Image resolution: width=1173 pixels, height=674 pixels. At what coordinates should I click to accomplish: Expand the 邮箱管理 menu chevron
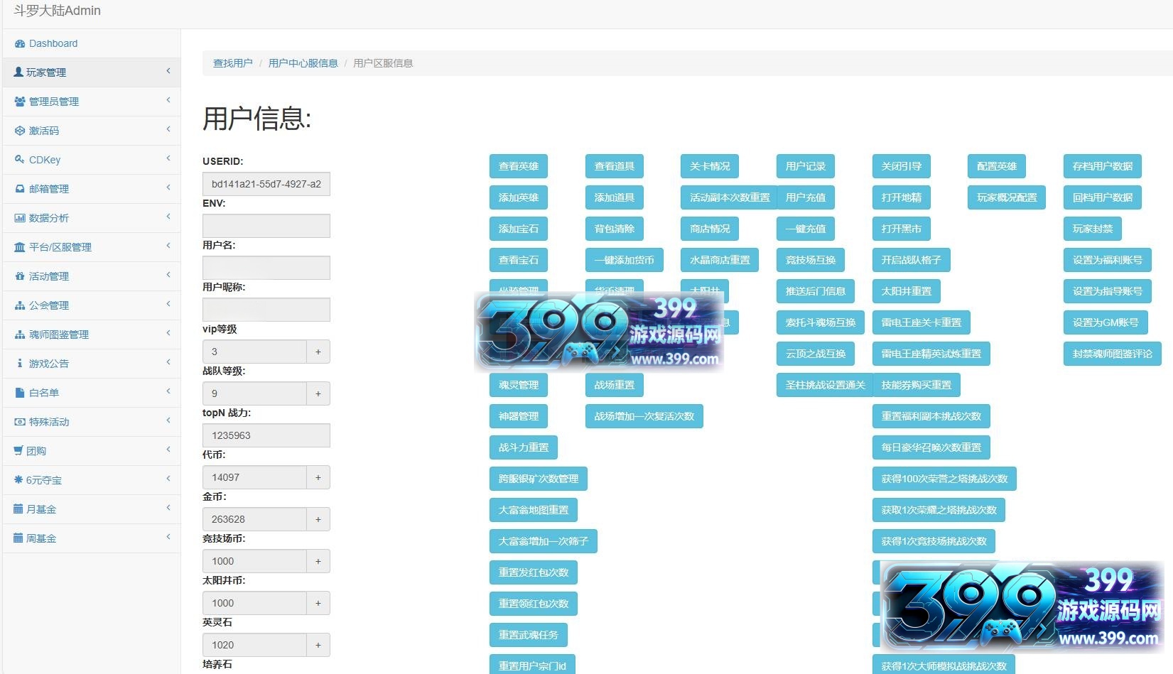[168, 187]
